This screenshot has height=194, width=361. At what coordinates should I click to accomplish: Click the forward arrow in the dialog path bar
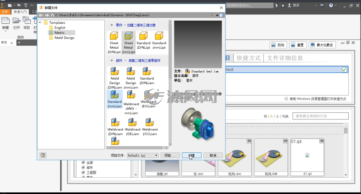point(47,15)
